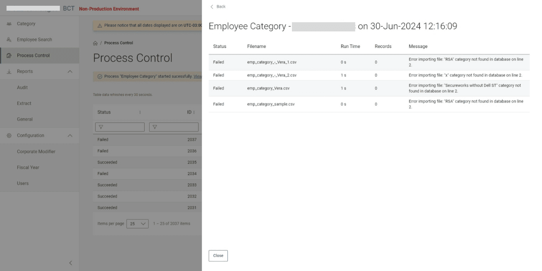The height and width of the screenshot is (271, 542).
Task: Open the Users configuration item
Action: point(40,184)
